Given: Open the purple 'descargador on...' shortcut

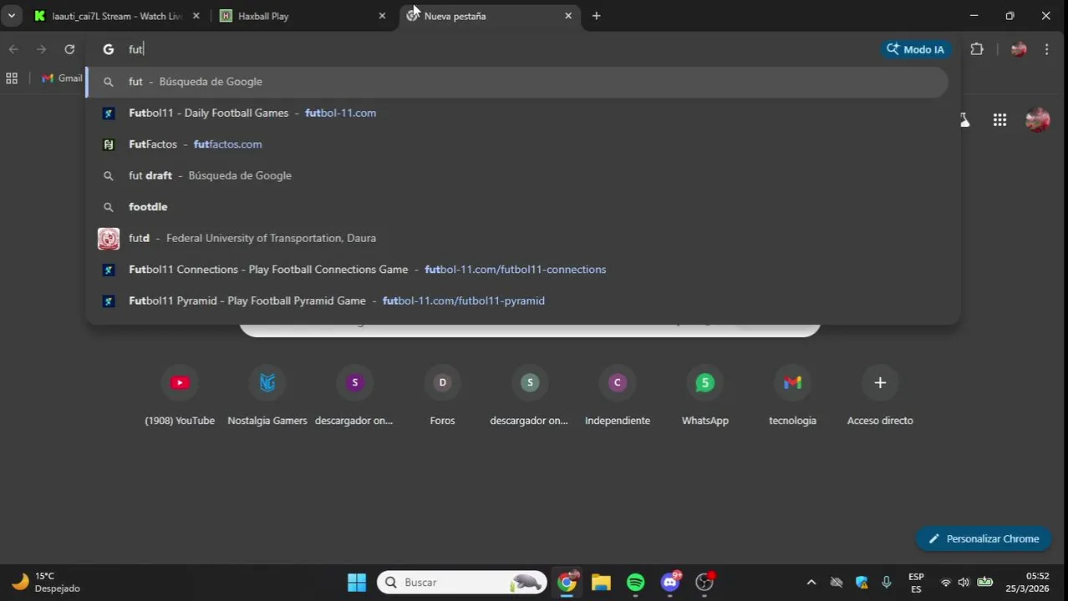Looking at the screenshot, I should click(354, 396).
